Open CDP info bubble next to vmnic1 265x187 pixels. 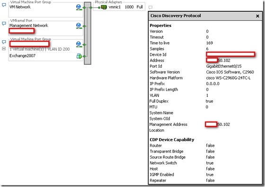pyautogui.click(x=150, y=7)
